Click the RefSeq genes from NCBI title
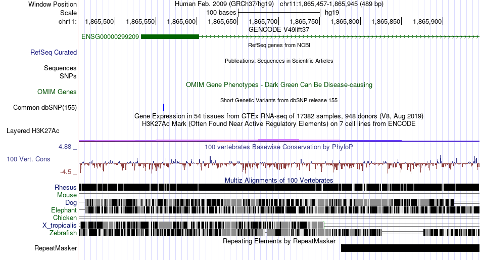The width and height of the screenshot is (480, 260). pyautogui.click(x=279, y=45)
